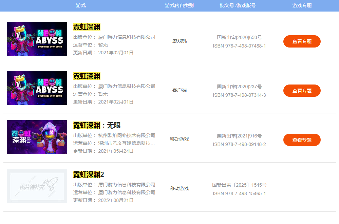Click approval number 国新出审[2020]653号
The width and height of the screenshot is (339, 224).
click(239, 37)
